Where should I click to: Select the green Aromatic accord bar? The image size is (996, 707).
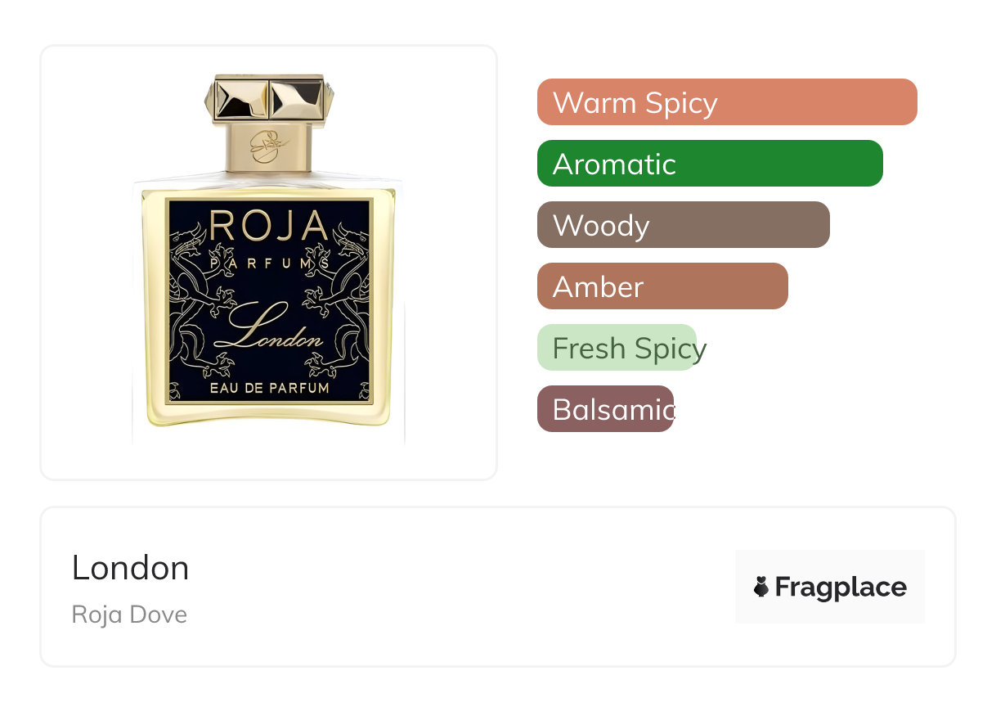[709, 164]
